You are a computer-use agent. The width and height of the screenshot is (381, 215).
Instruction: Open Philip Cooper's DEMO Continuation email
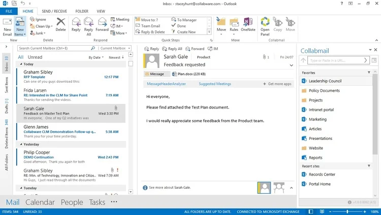(71, 157)
